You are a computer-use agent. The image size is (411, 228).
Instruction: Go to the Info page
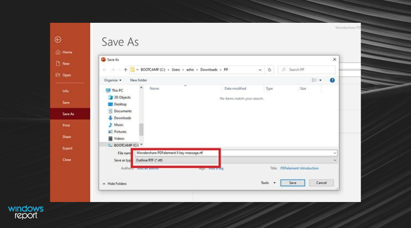click(65, 91)
